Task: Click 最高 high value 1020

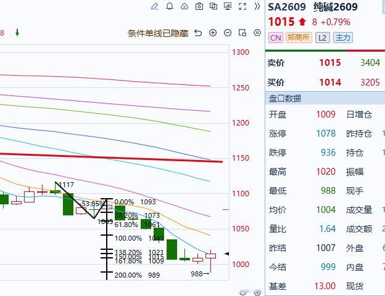Action: pos(326,172)
